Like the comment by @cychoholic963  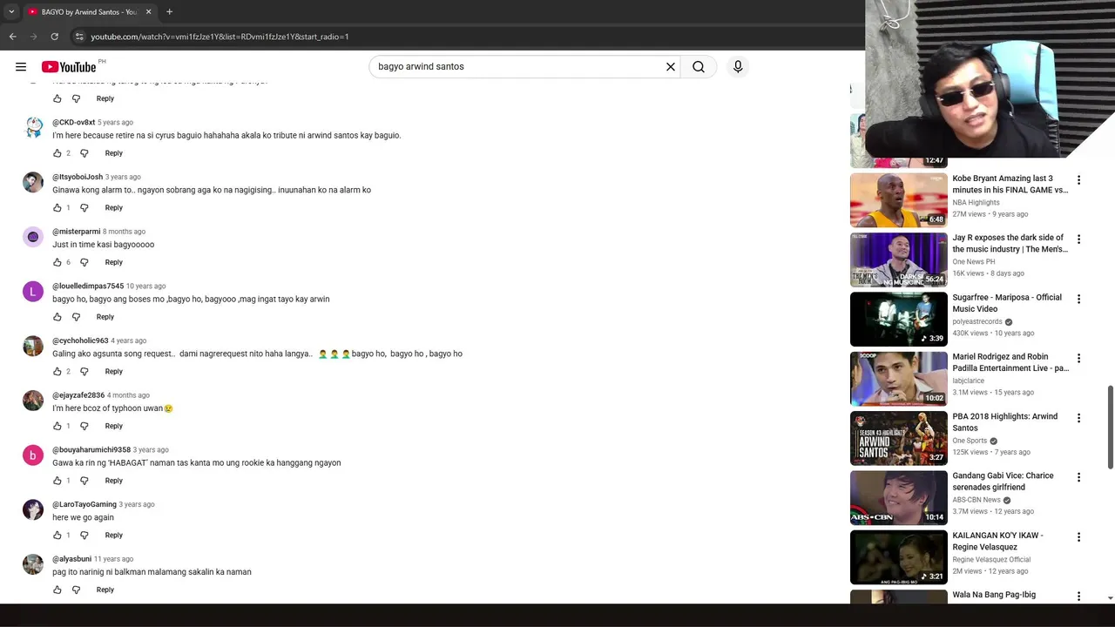click(x=57, y=372)
